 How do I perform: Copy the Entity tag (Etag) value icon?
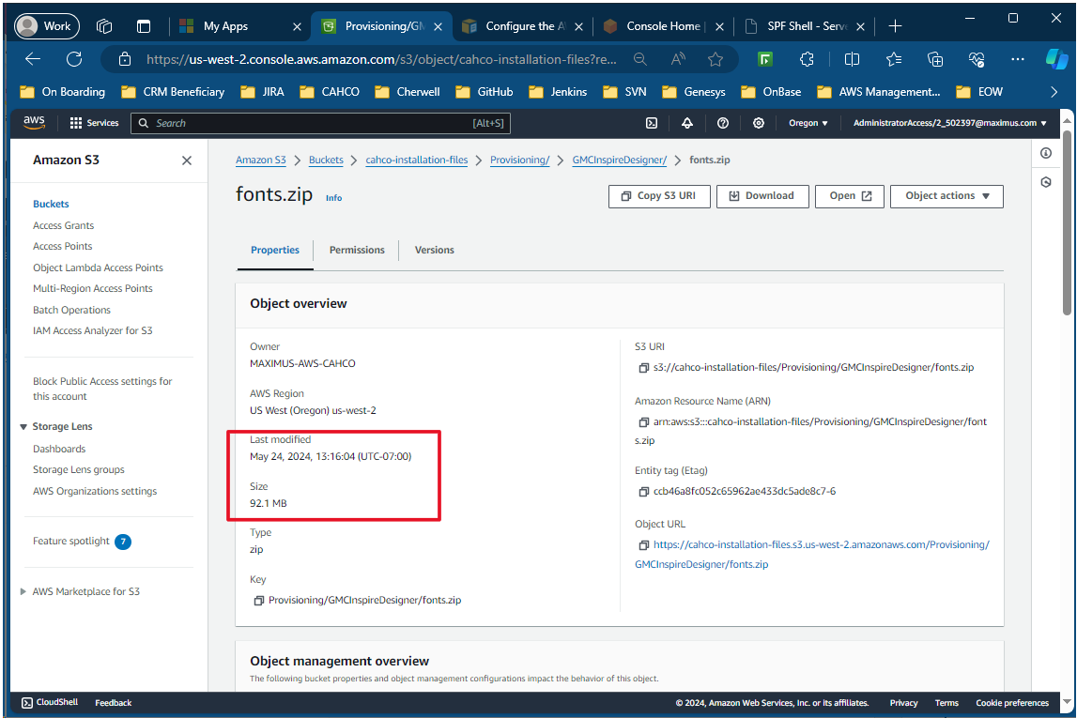pos(643,492)
